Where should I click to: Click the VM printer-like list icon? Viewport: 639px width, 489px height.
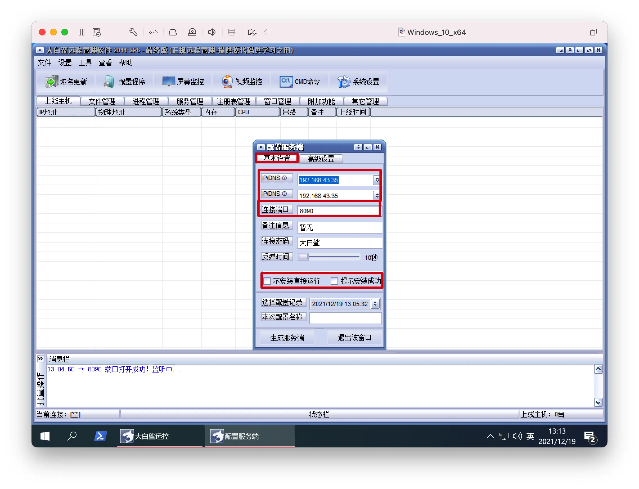coord(232,32)
